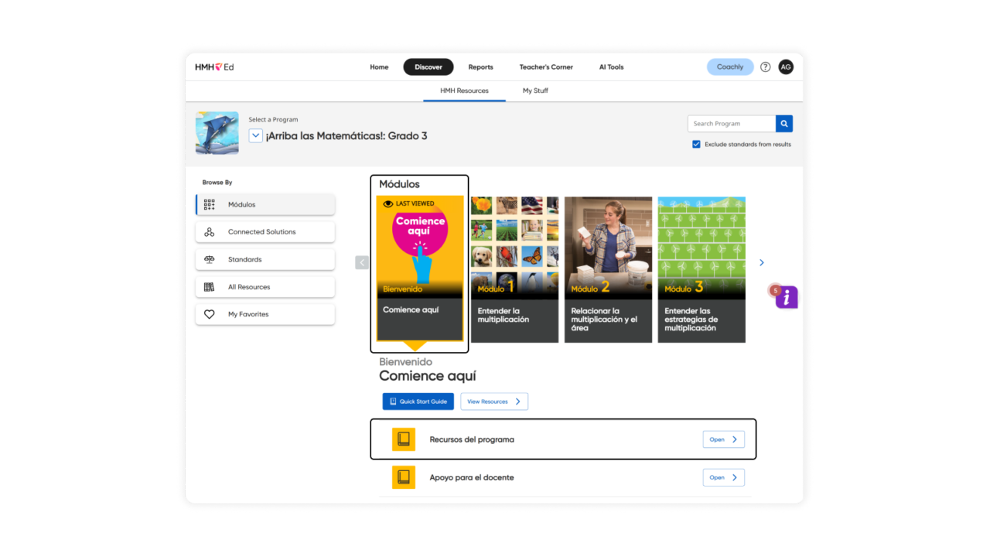The width and height of the screenshot is (990, 557).
Task: Expand the Select a Program dropdown arrow
Action: point(256,135)
